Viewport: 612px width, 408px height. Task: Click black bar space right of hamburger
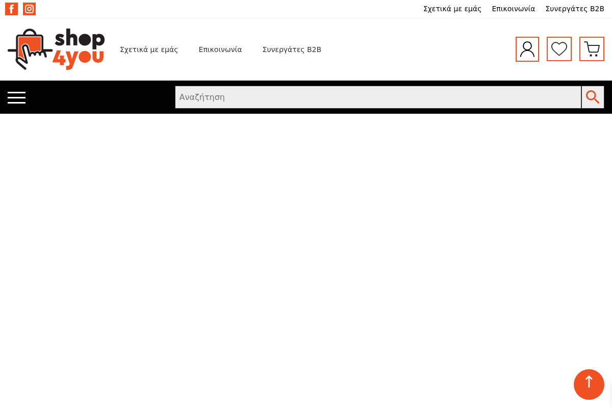click(x=102, y=97)
